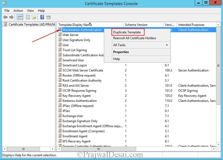The width and height of the screenshot is (223, 160).
Task: Toggle the Show/Hide Action Pane icon
Action: click(48, 17)
